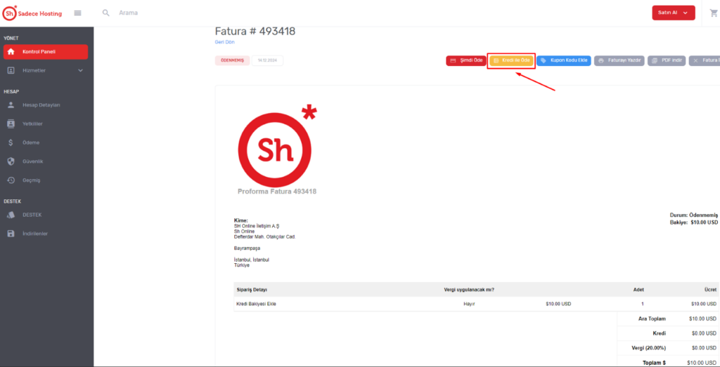720x367 pixels.
Task: Open the Satın Al dropdown
Action: tap(673, 13)
